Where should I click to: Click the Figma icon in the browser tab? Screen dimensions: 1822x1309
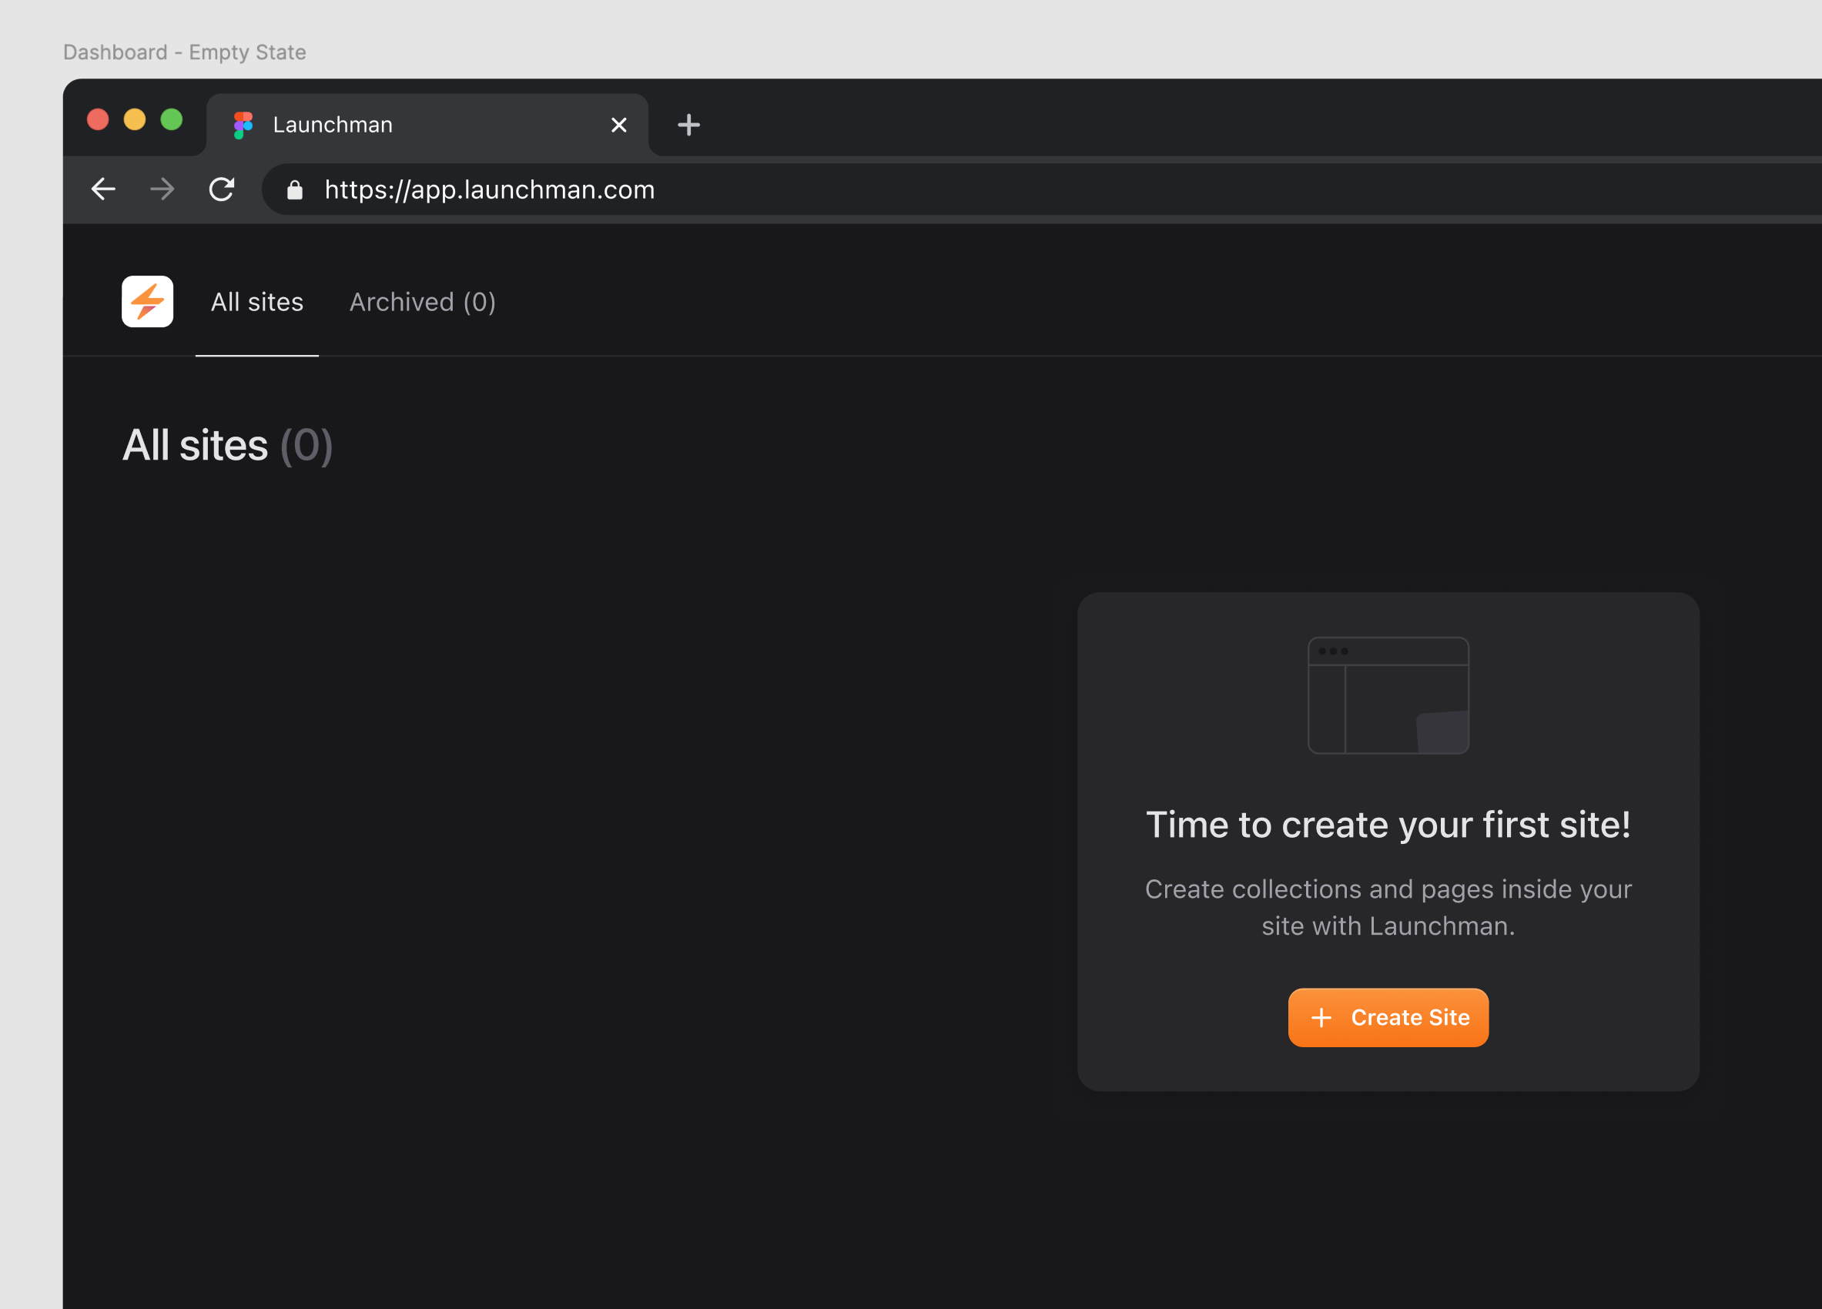[x=242, y=124]
